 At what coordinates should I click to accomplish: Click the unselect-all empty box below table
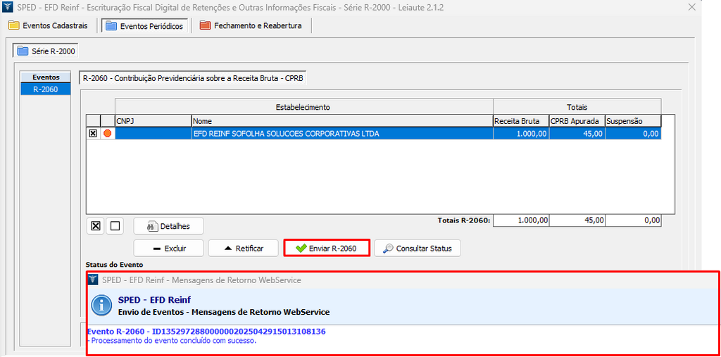115,226
